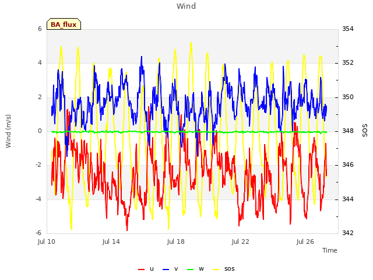Click the -6 left axis value
Viewport: 373px width, 280px height.
(x=38, y=233)
